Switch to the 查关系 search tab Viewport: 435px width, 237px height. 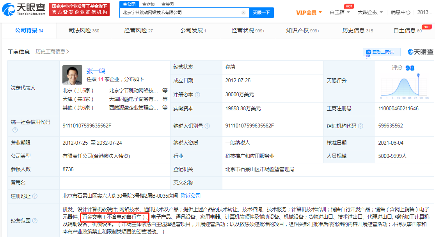point(168,4)
